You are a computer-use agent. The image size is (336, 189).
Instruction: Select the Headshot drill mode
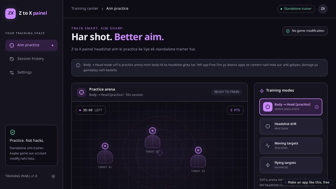[291, 126]
